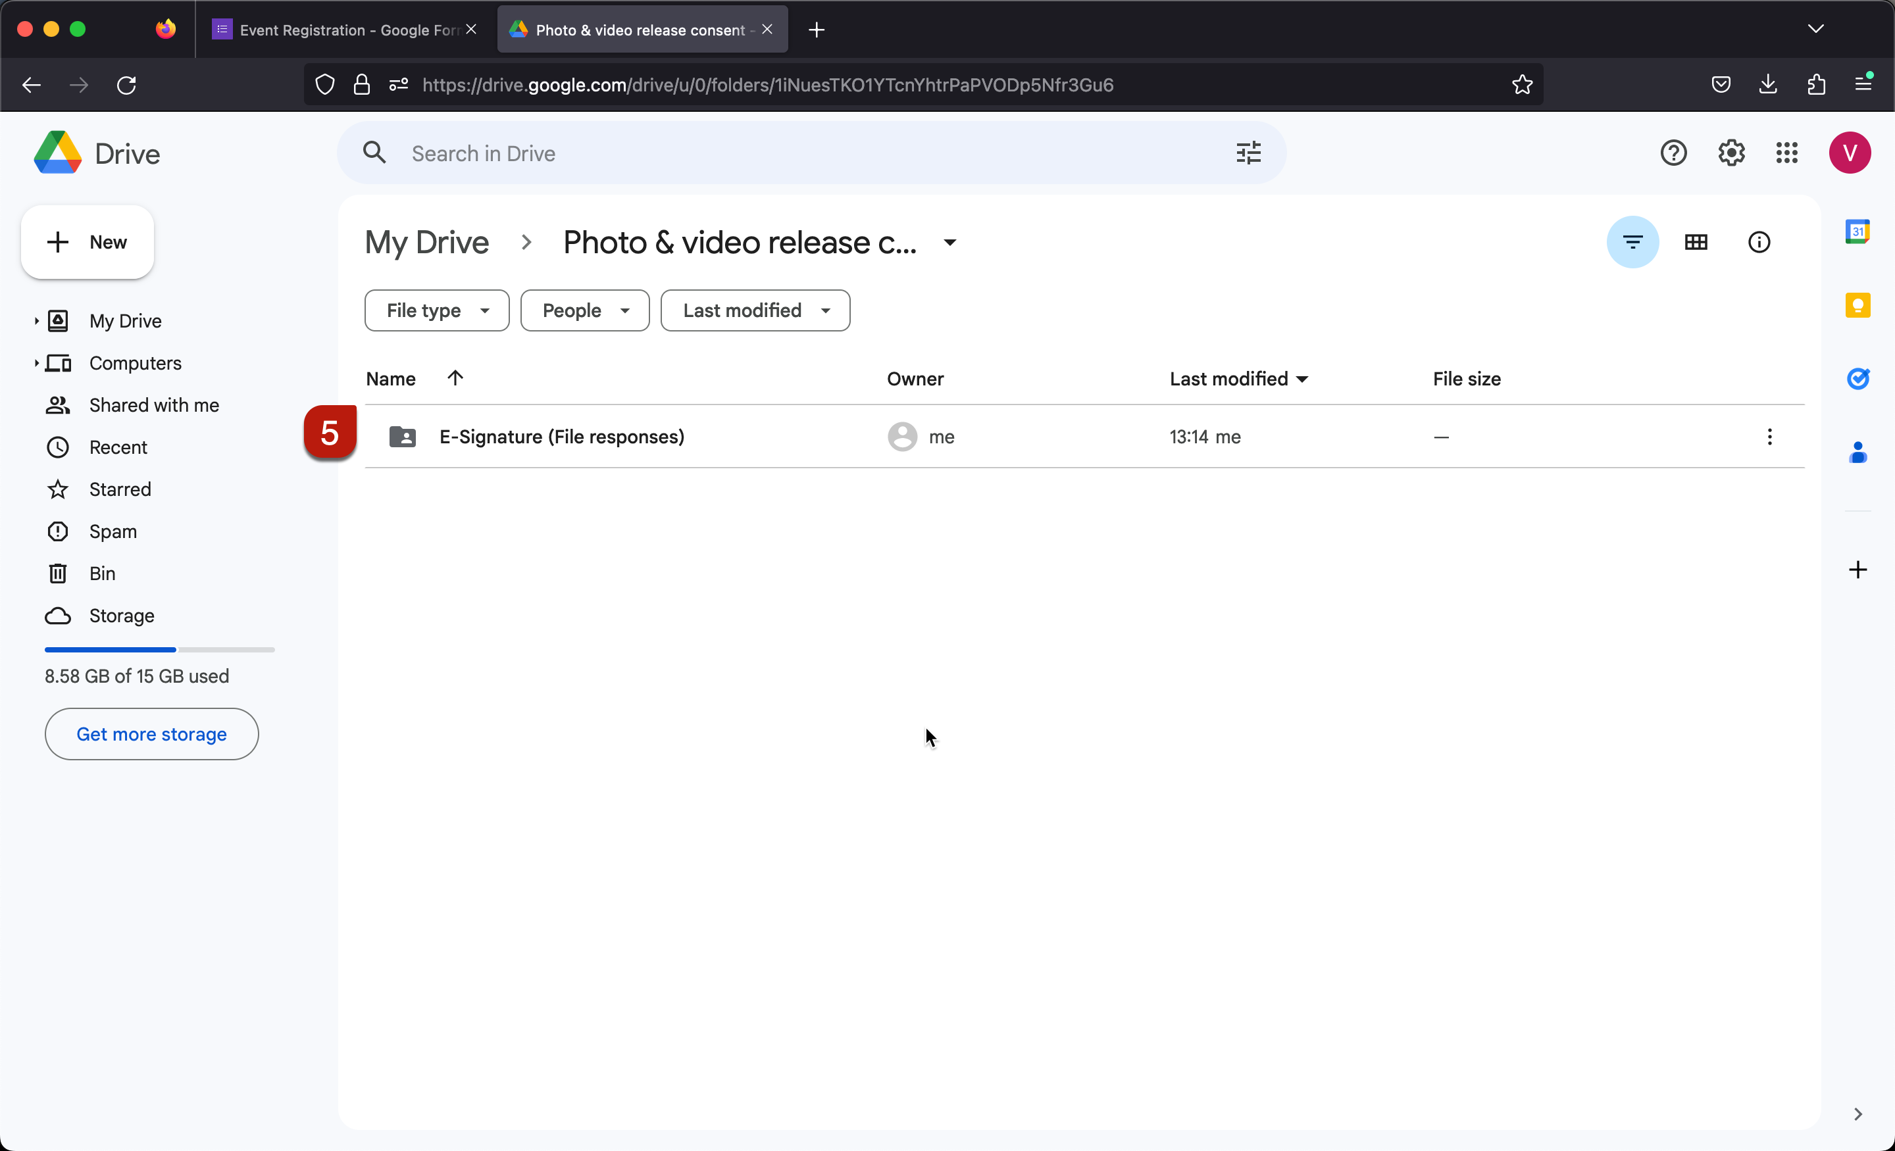Viewport: 1895px width, 1151px height.
Task: Click the storage usage progress bar
Action: [x=159, y=649]
